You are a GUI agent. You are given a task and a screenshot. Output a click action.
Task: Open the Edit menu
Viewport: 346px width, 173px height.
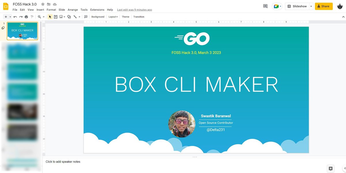22,10
